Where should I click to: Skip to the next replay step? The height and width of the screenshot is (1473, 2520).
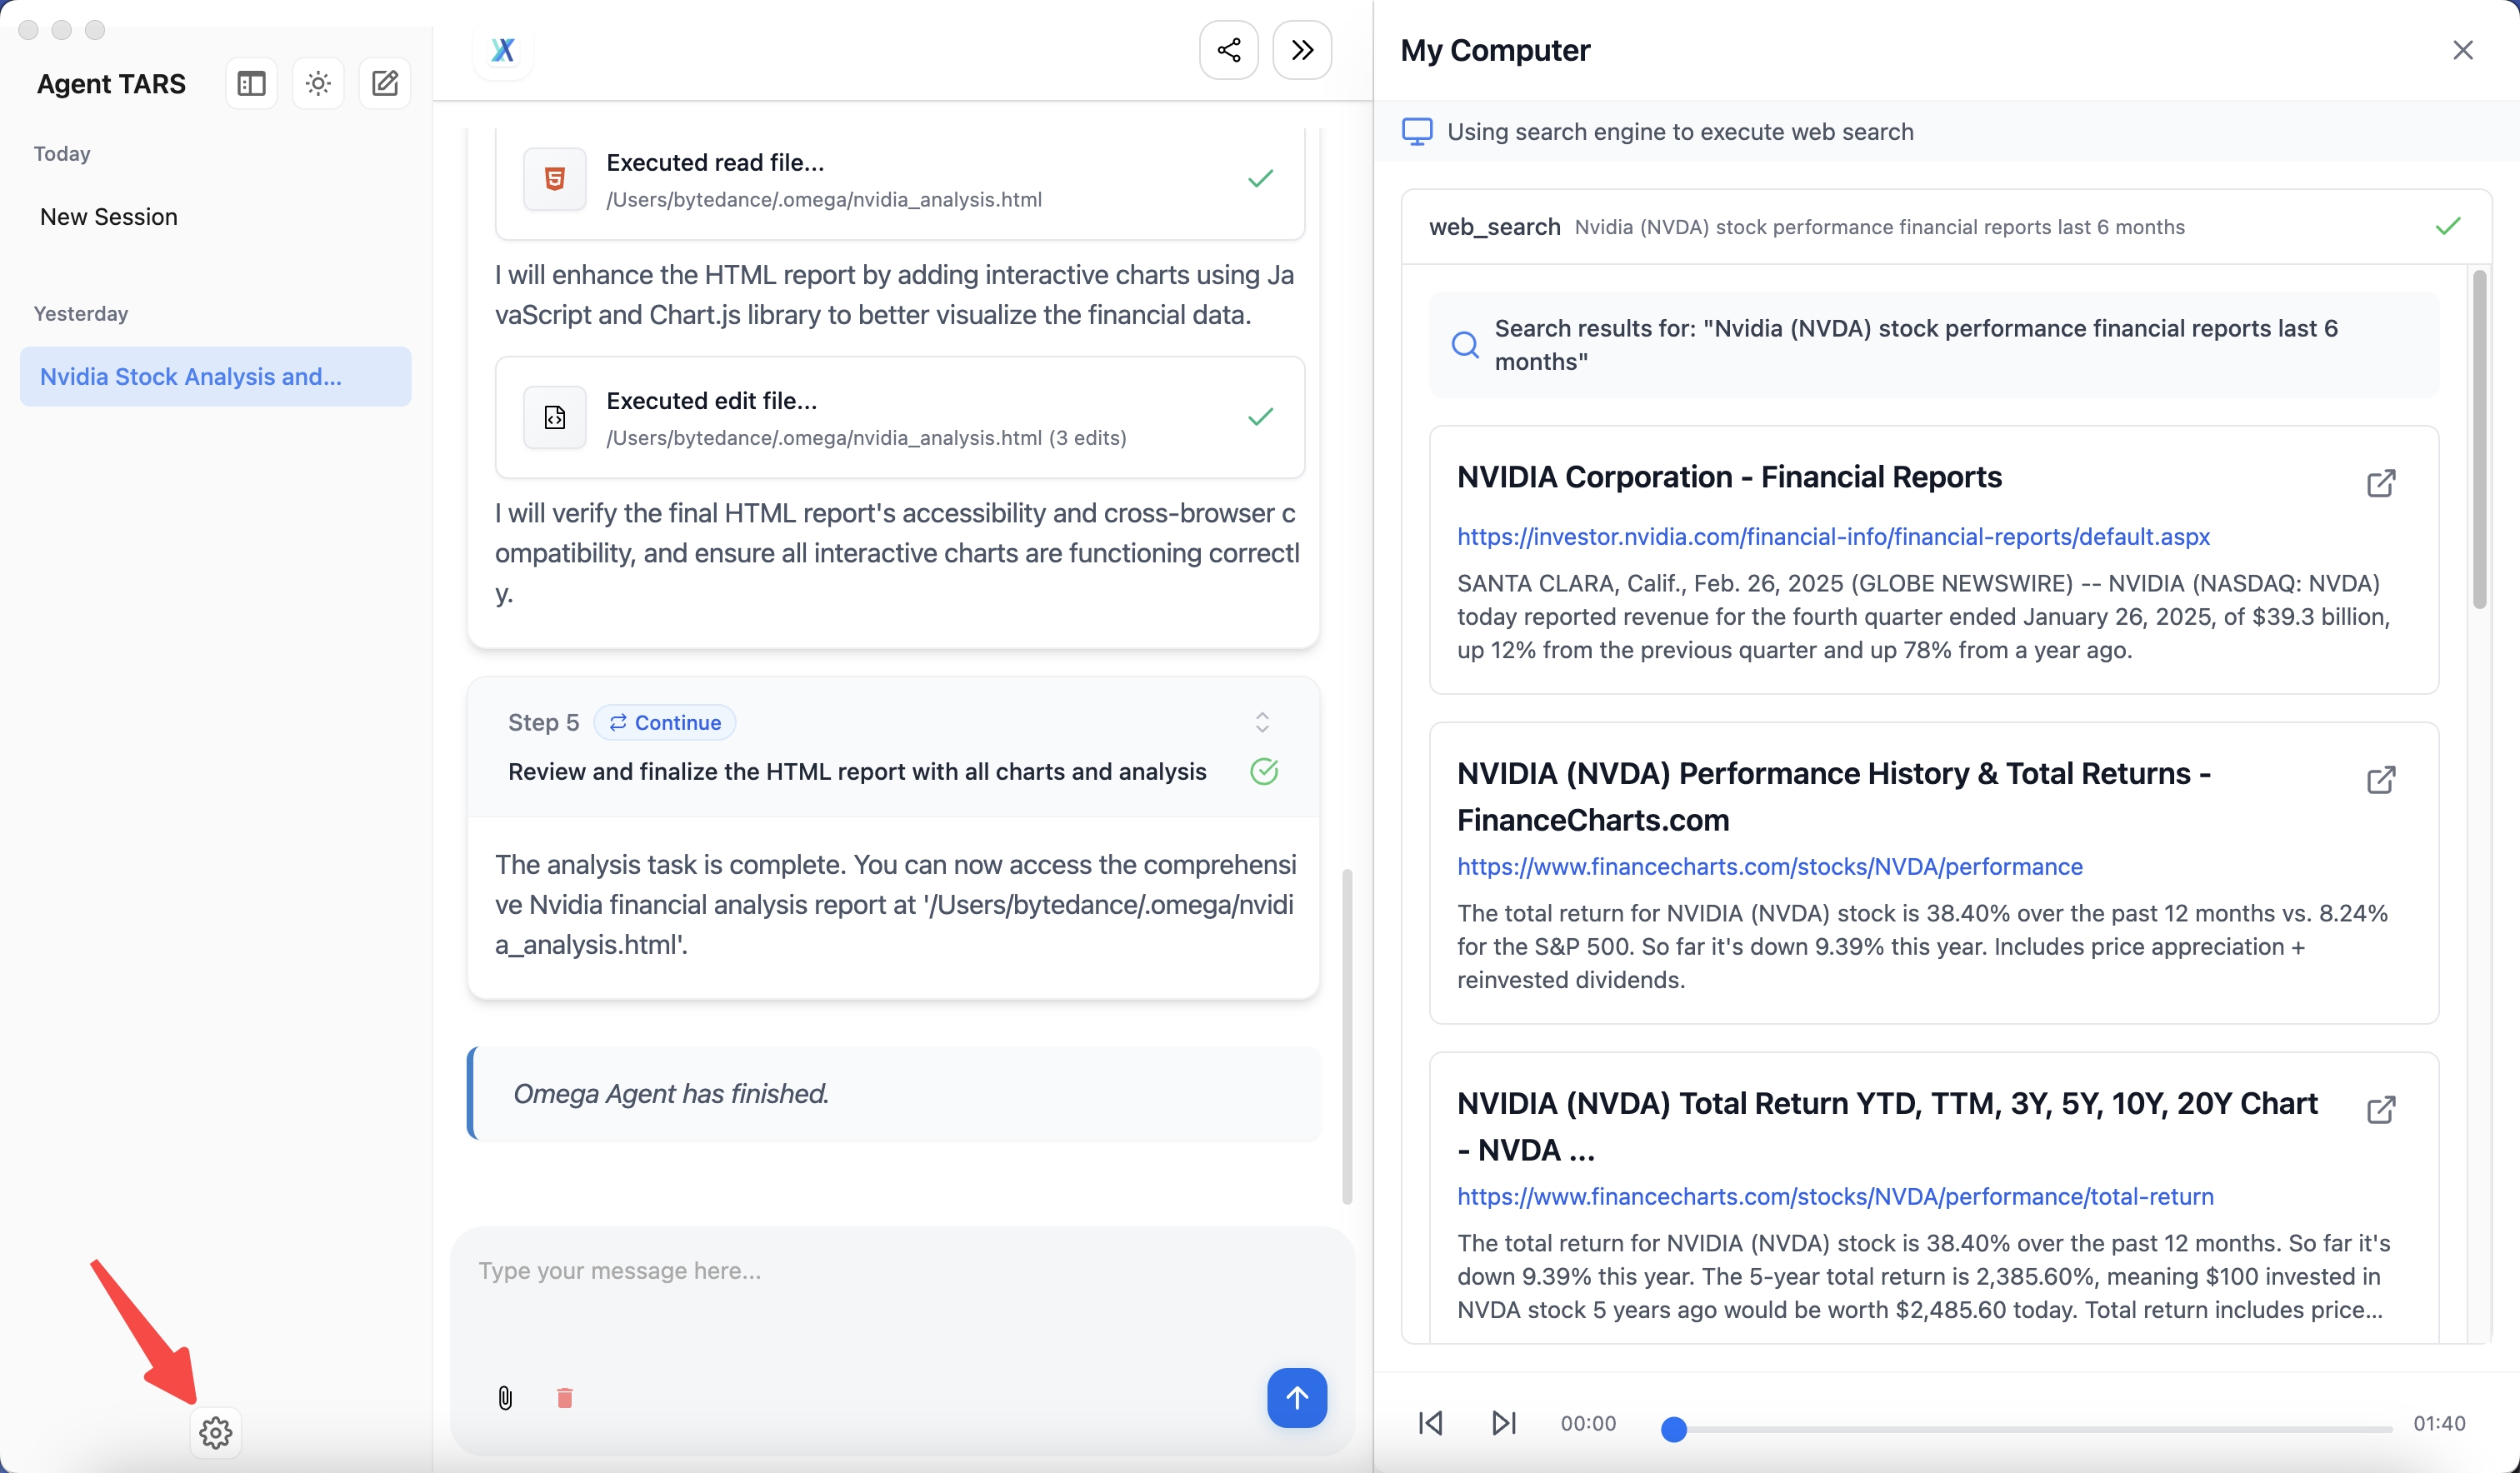pyautogui.click(x=1503, y=1422)
